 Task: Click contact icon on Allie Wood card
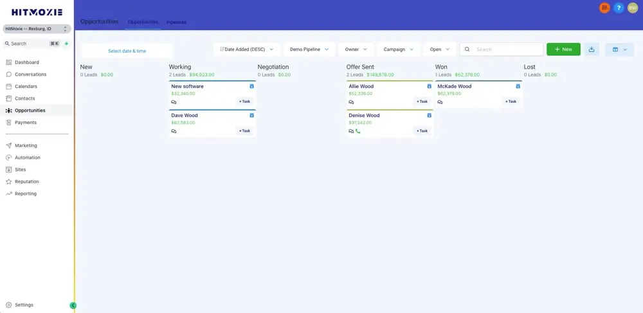tap(430, 86)
